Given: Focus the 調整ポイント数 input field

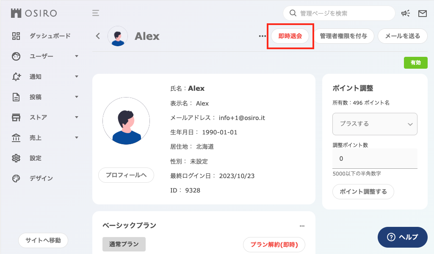Looking at the screenshot, I should click(x=375, y=159).
